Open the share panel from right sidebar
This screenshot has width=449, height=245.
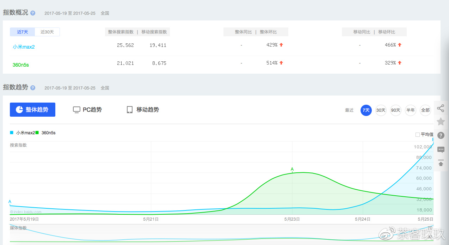point(441,108)
